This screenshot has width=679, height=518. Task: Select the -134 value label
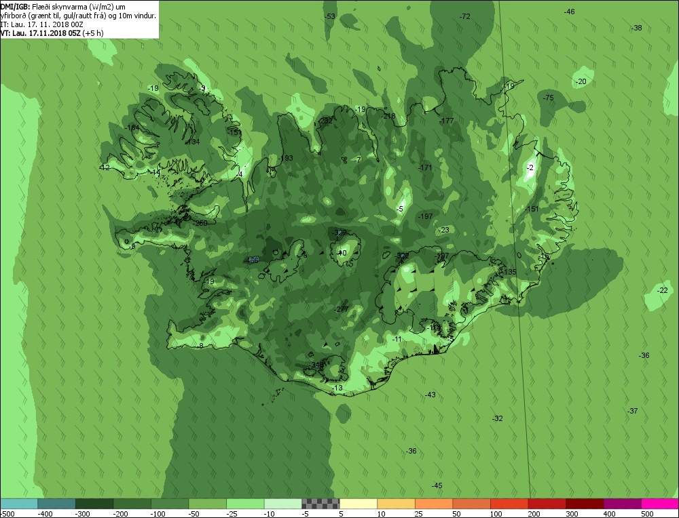coord(193,142)
